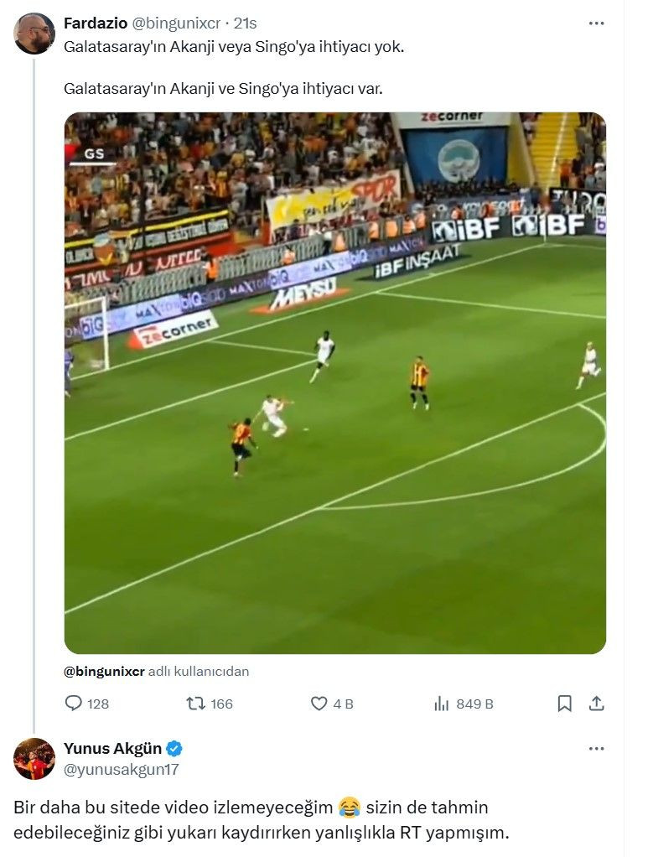Image resolution: width=653 pixels, height=857 pixels.
Task: Open the Fardazio display name link
Action: [96, 23]
